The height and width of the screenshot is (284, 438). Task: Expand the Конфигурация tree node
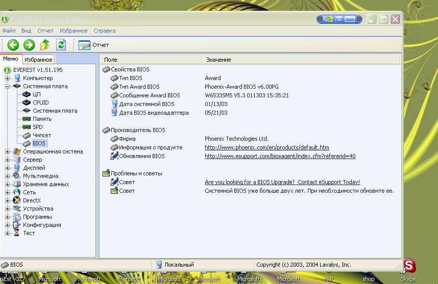[x=8, y=225]
